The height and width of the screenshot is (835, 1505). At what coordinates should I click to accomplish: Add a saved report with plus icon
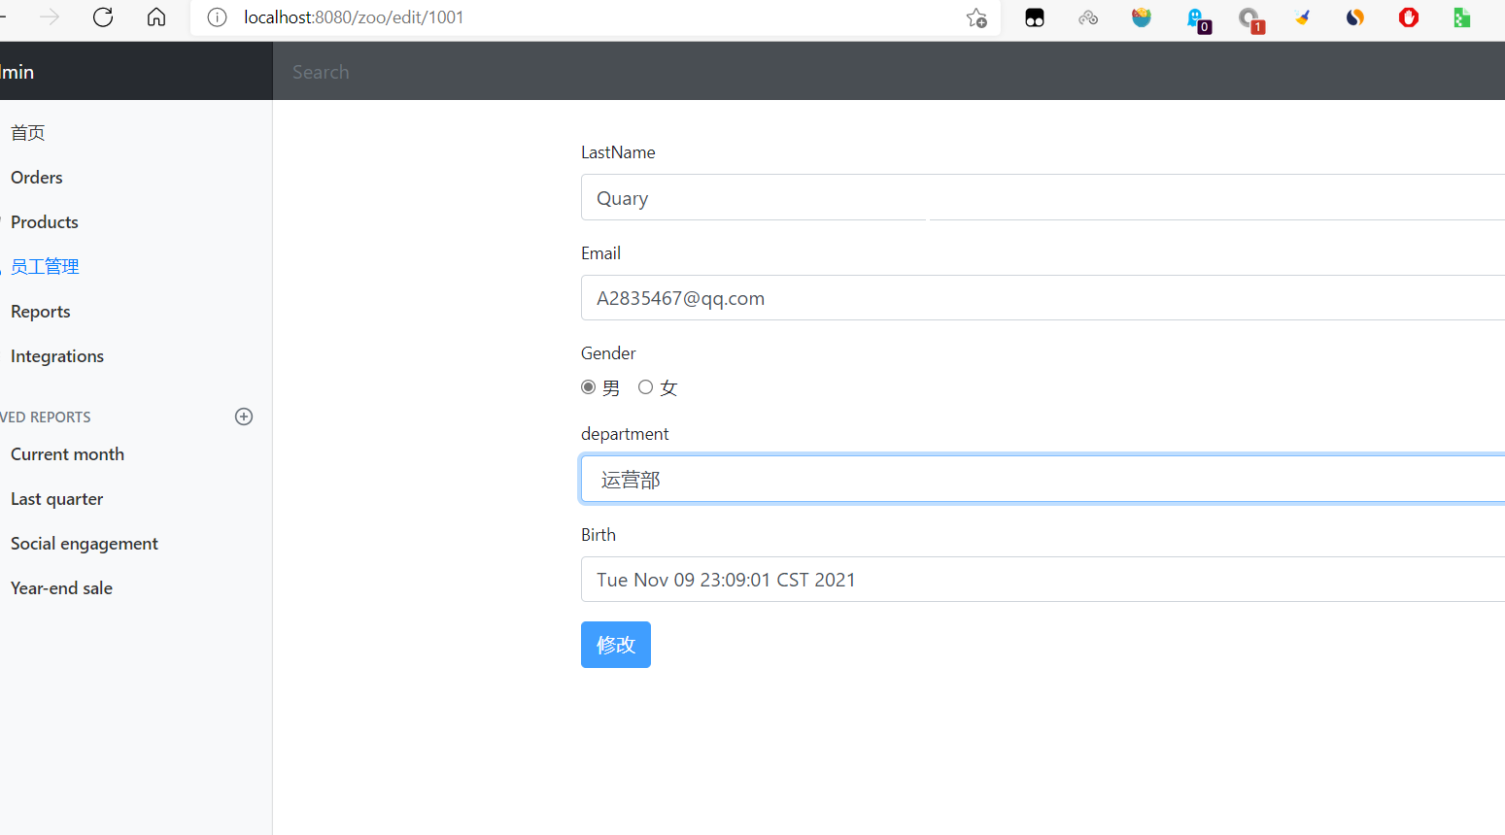pos(244,417)
